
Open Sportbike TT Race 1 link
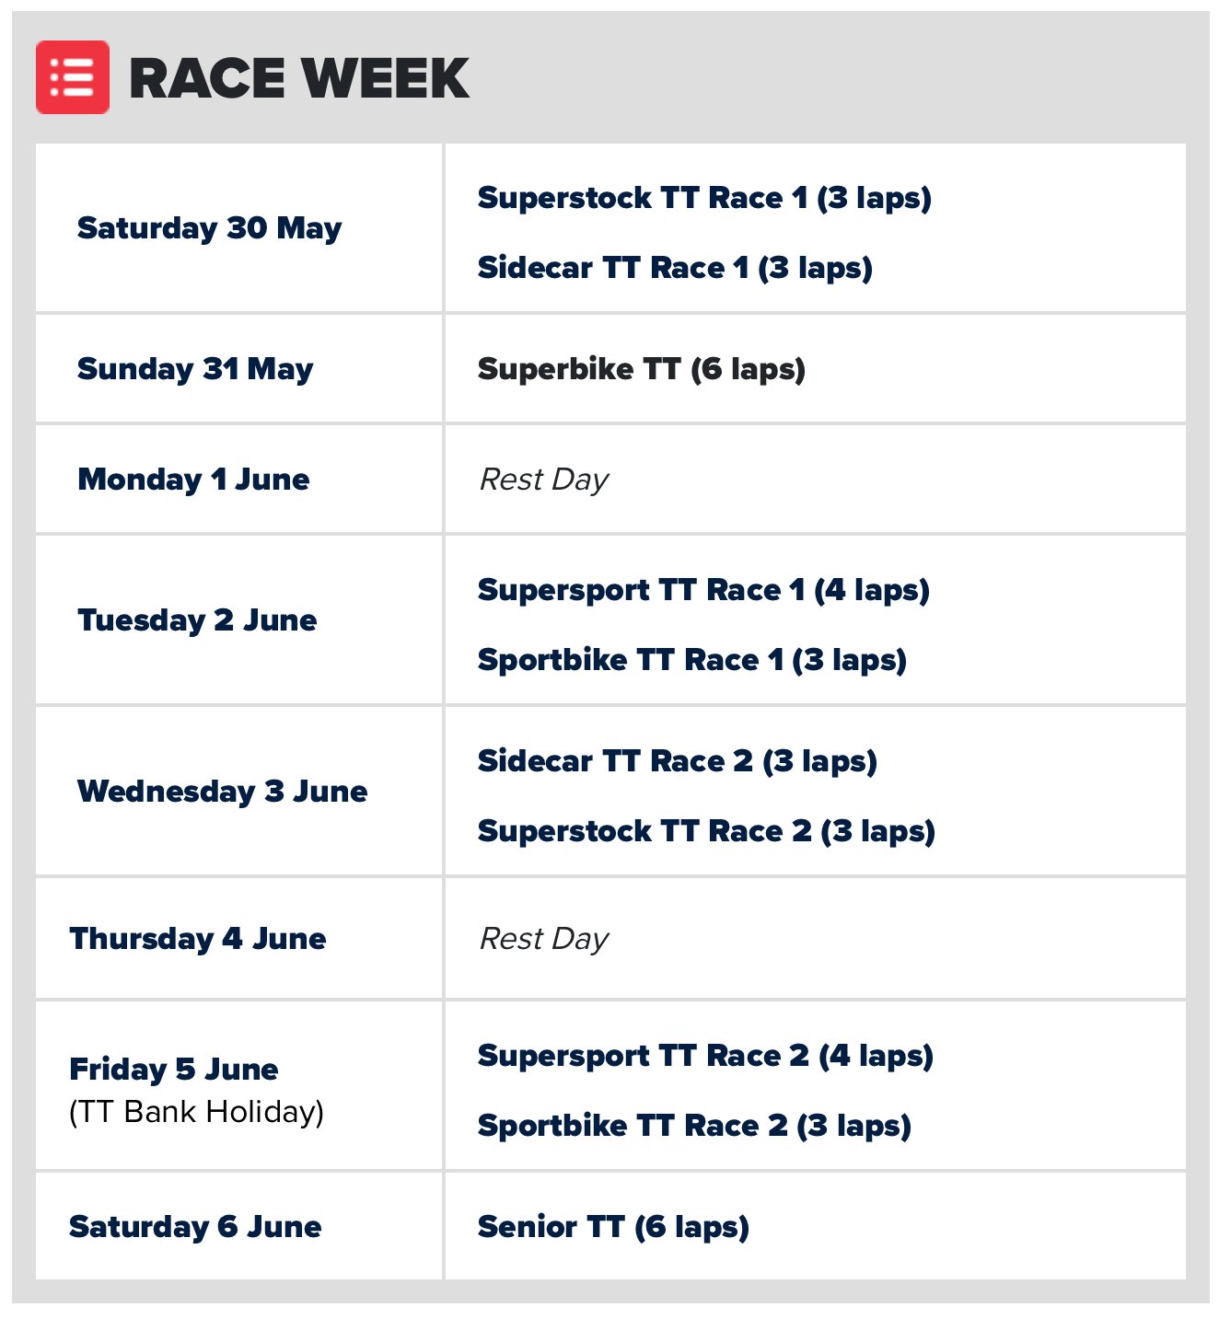pyautogui.click(x=692, y=660)
